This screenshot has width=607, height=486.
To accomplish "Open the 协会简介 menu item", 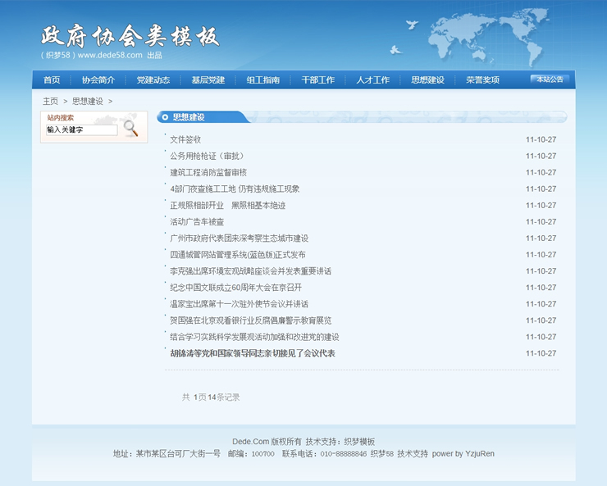I will [98, 80].
